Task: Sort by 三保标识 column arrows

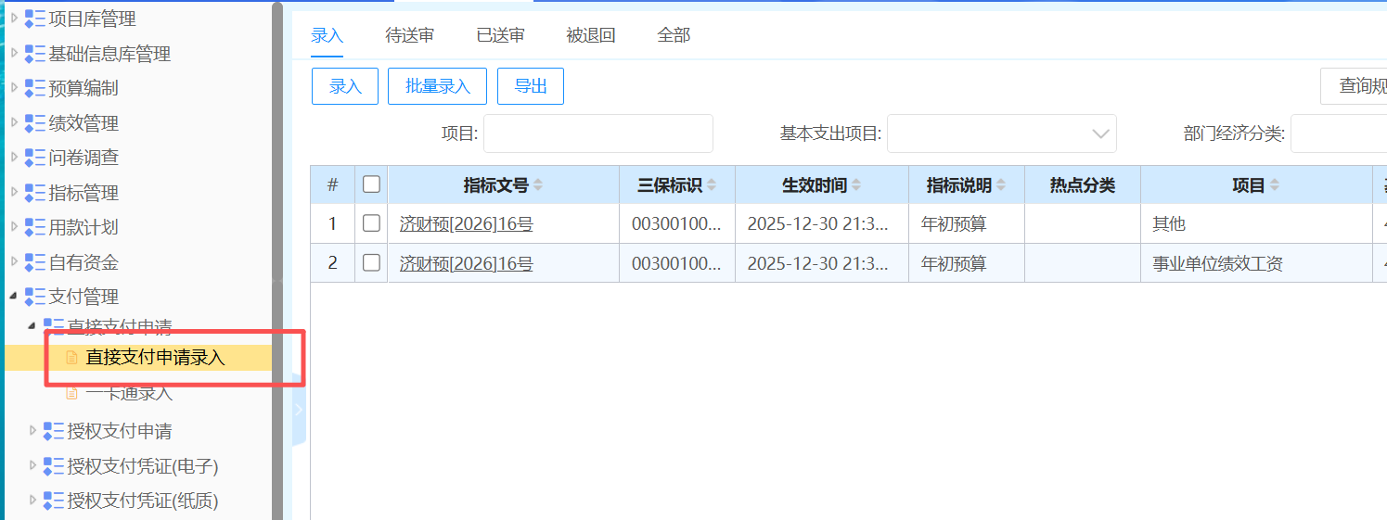Action: coord(712,185)
